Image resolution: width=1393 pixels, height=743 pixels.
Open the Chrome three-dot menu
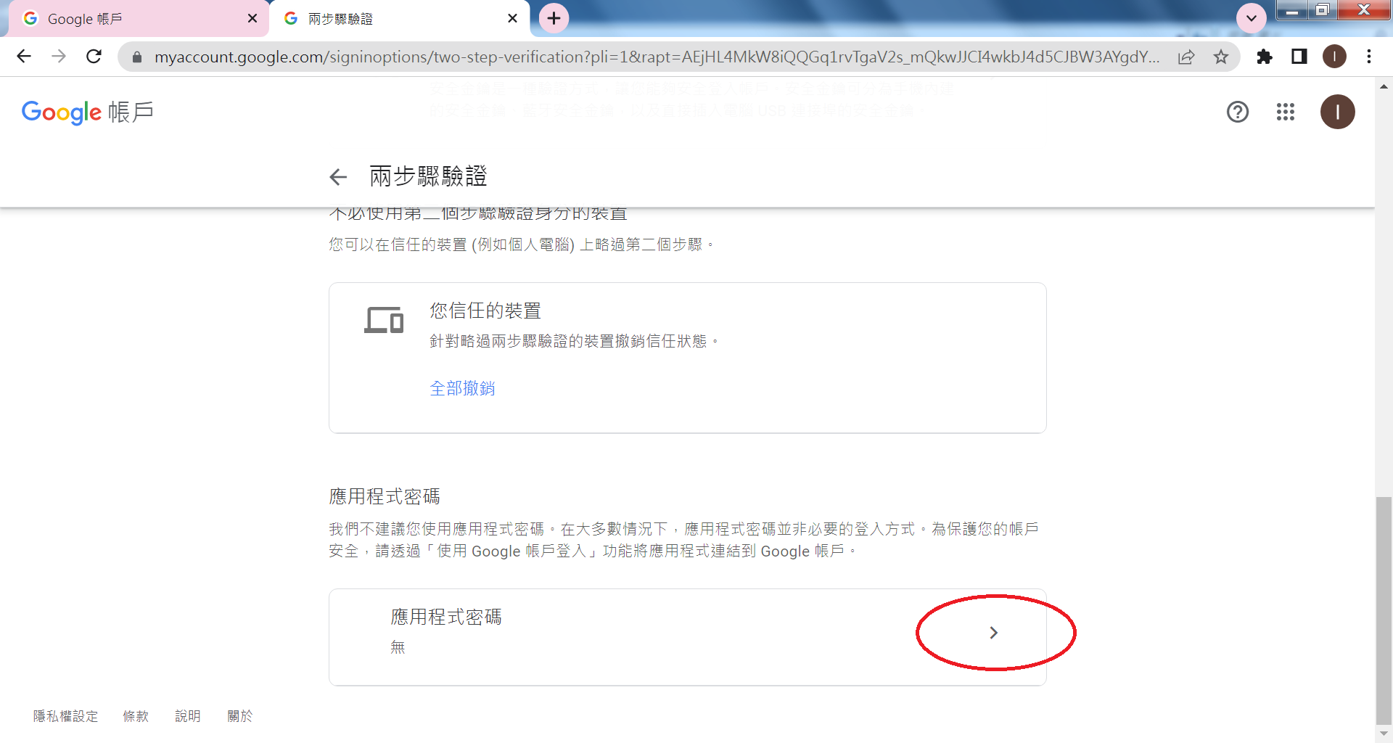pyautogui.click(x=1369, y=57)
